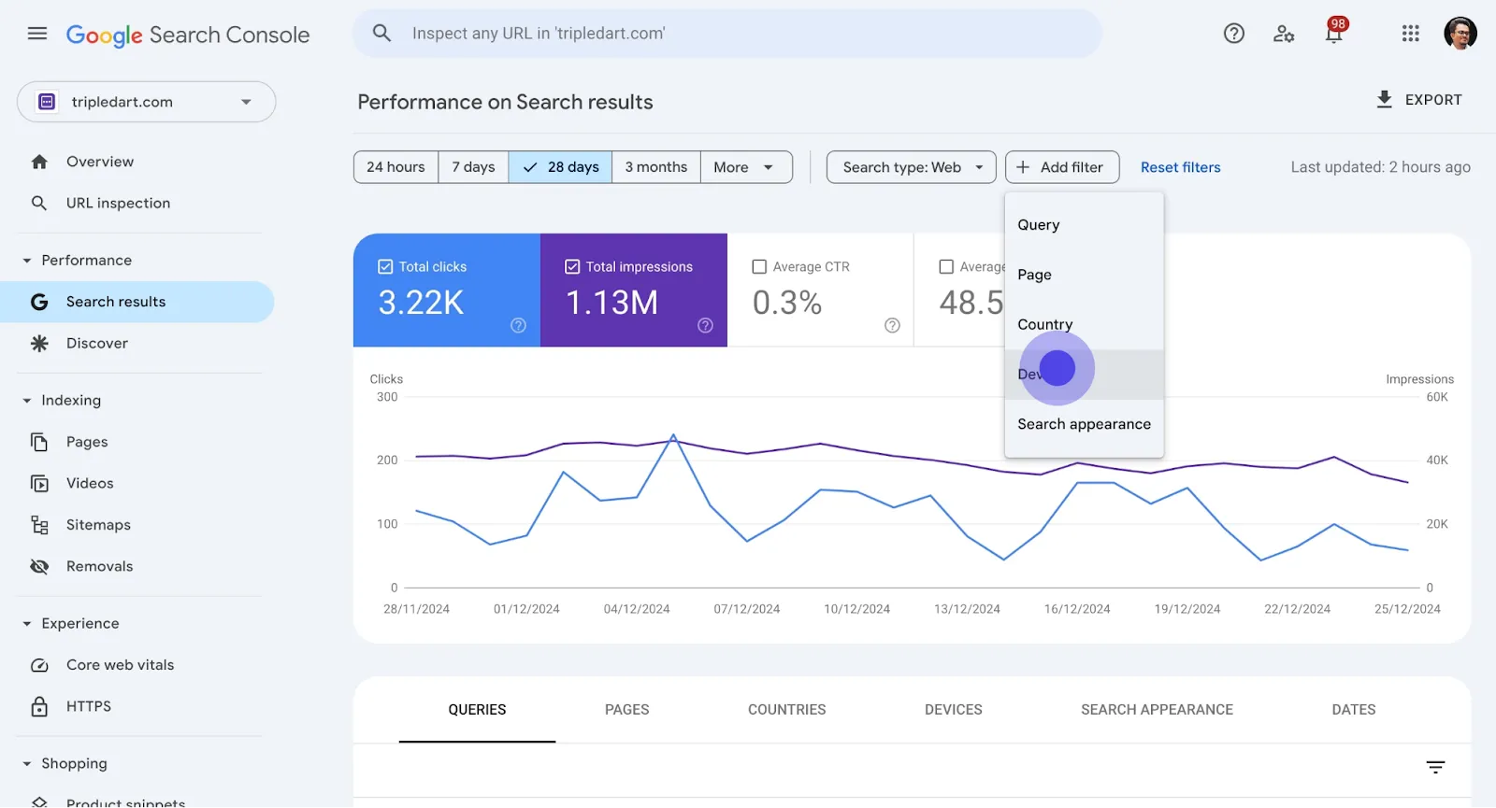Open Sitemaps in the sidebar
The image size is (1496, 808).
pos(138,525)
